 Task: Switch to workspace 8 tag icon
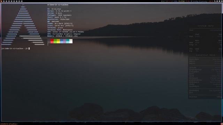coord(19,1)
